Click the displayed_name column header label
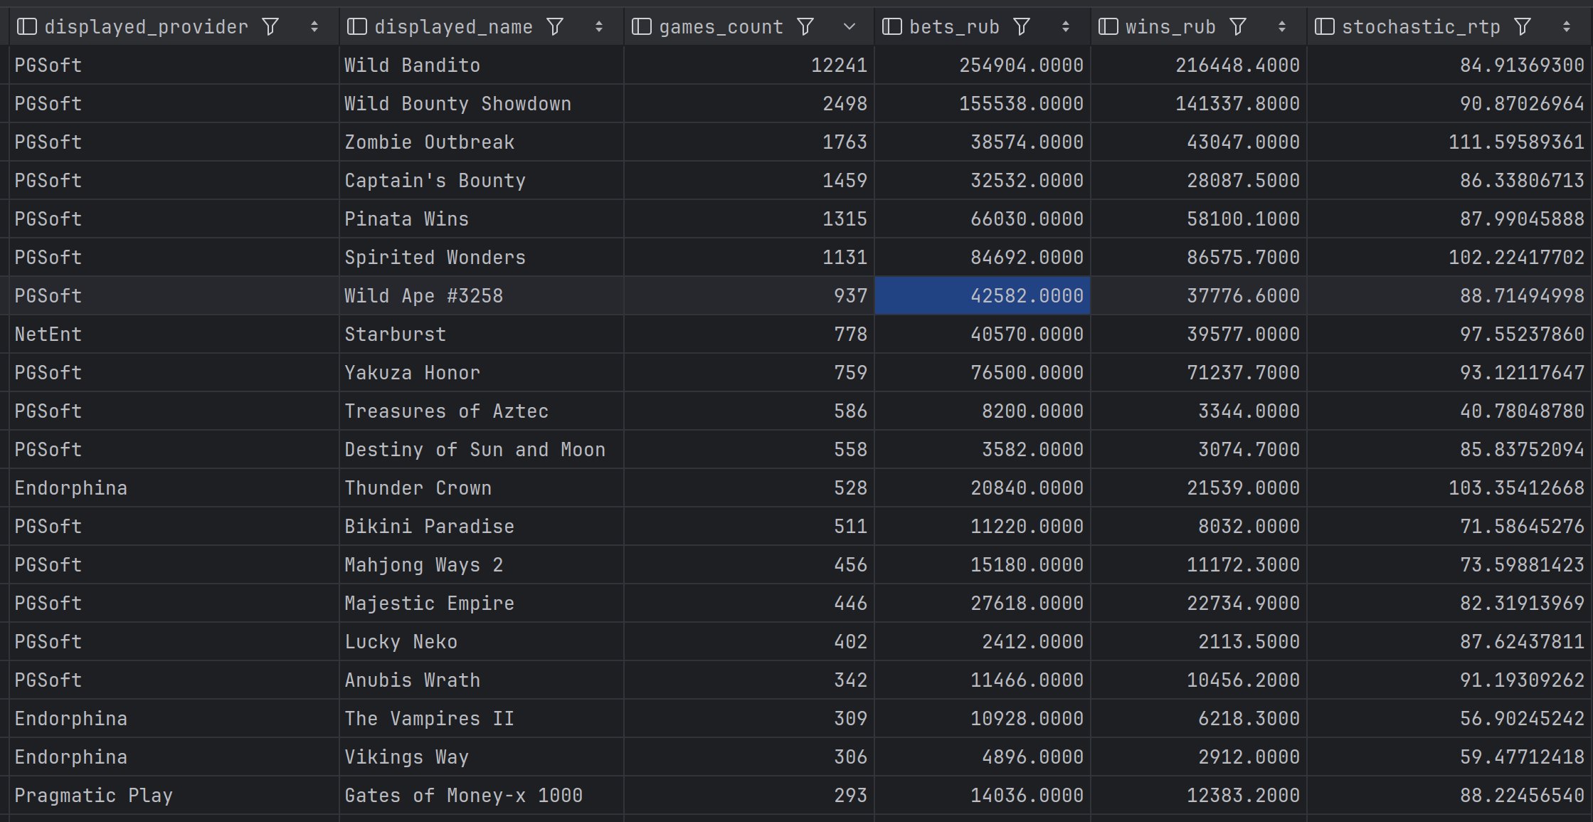Viewport: 1593px width, 822px height. tap(453, 27)
